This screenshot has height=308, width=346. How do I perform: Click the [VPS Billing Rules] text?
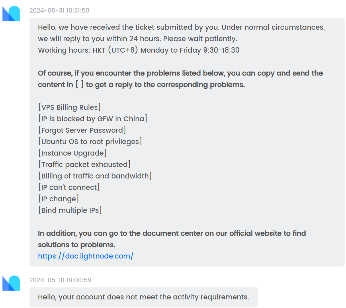tap(69, 107)
